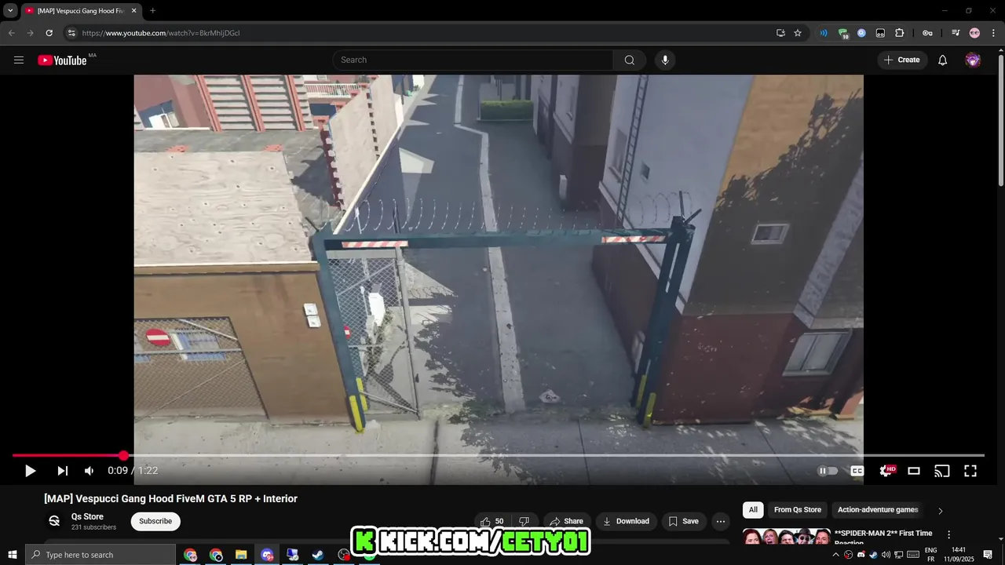This screenshot has width=1005, height=565.
Task: Open the Extensions puzzle-piece menu
Action: pos(900,33)
